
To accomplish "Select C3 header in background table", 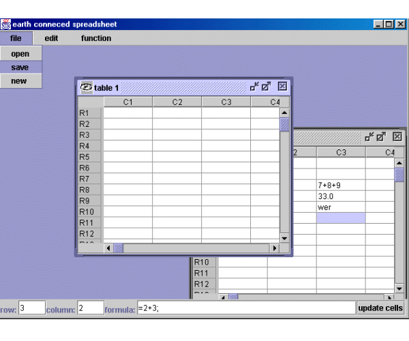I will (341, 152).
